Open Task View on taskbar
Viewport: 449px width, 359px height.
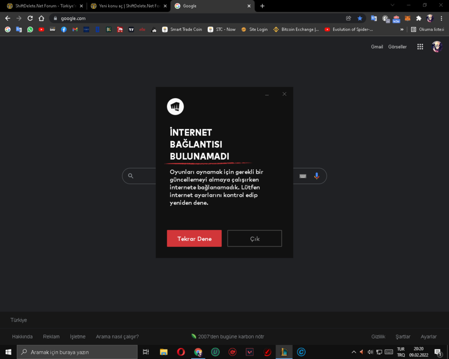coord(146,352)
